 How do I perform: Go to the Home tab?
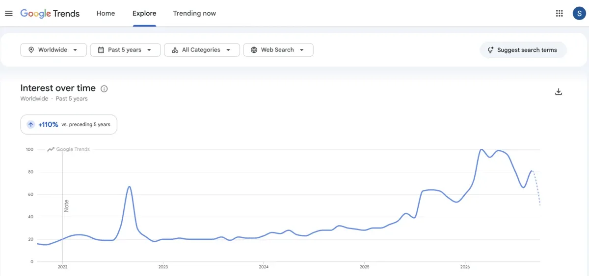(106, 13)
